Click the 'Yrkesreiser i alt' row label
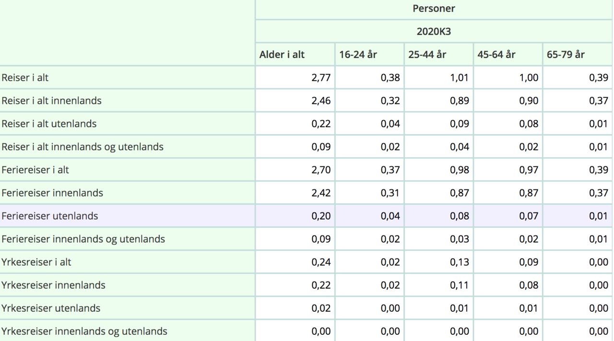Viewport: 614px width, 341px height. point(36,262)
